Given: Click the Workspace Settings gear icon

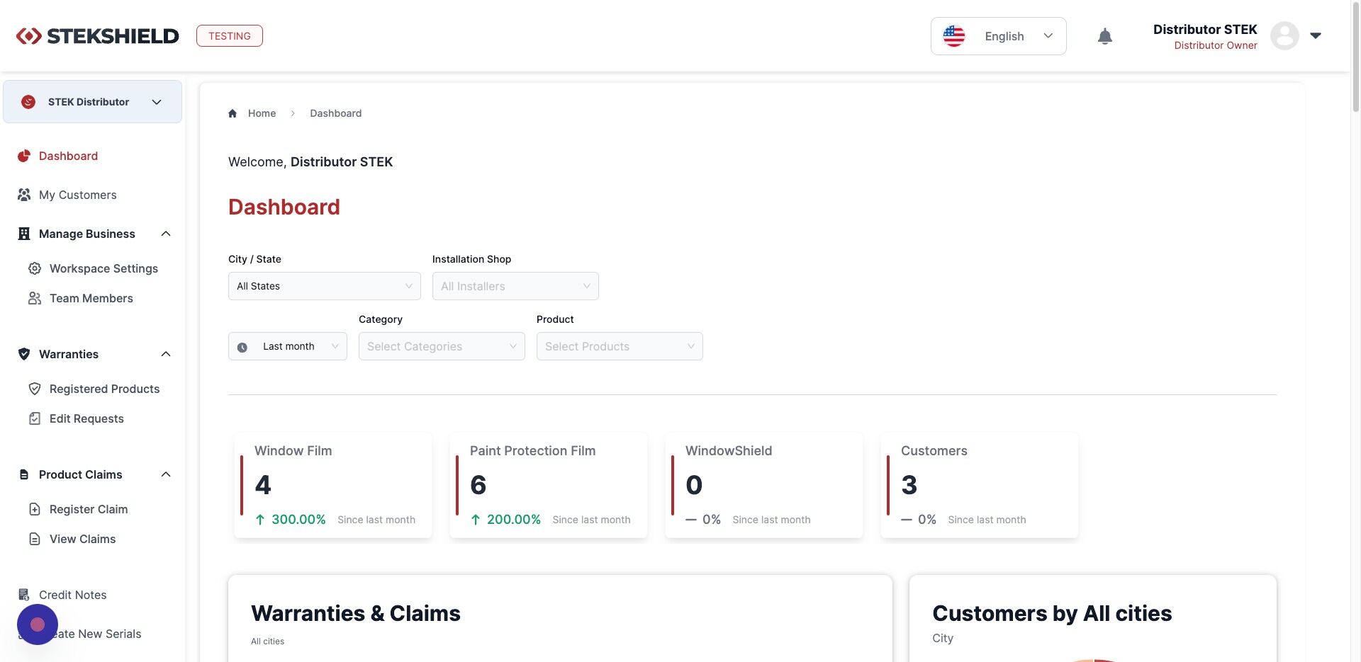Looking at the screenshot, I should (x=35, y=268).
